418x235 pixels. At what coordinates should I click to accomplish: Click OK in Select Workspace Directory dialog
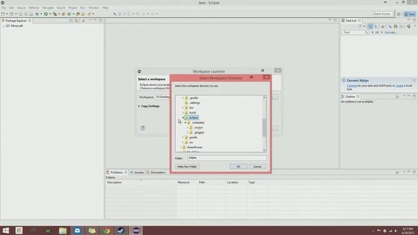click(238, 166)
